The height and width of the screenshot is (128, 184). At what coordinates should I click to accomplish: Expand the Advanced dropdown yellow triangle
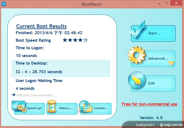171,63
